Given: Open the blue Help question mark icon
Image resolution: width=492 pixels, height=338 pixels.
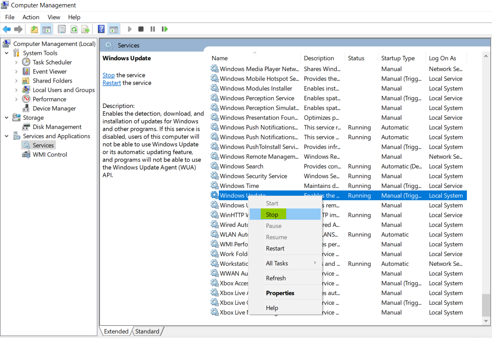Looking at the screenshot, I should (101, 29).
